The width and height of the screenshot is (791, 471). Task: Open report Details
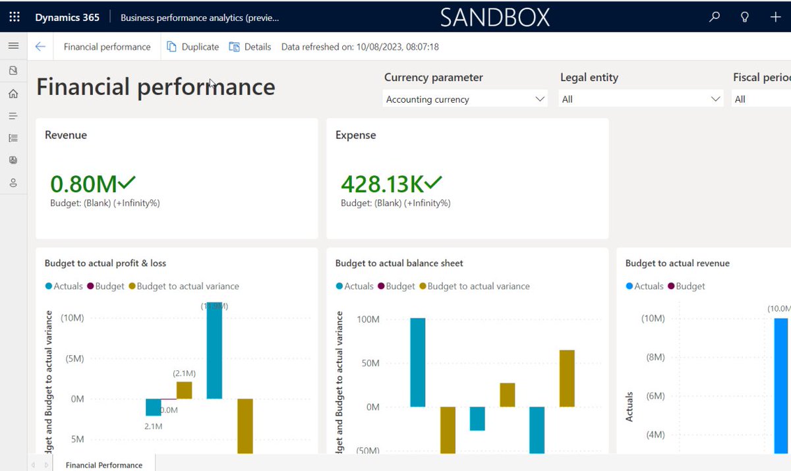tap(250, 47)
